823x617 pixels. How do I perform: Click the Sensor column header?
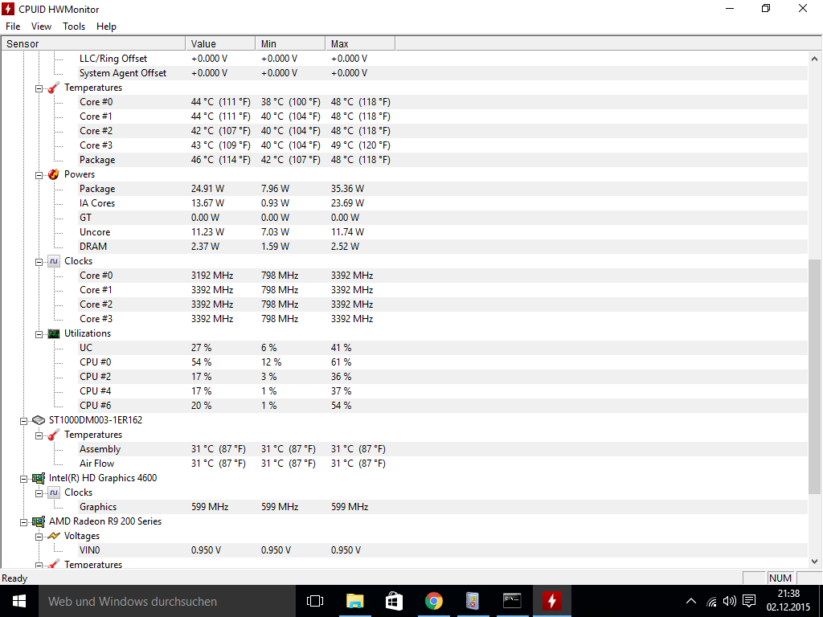93,43
